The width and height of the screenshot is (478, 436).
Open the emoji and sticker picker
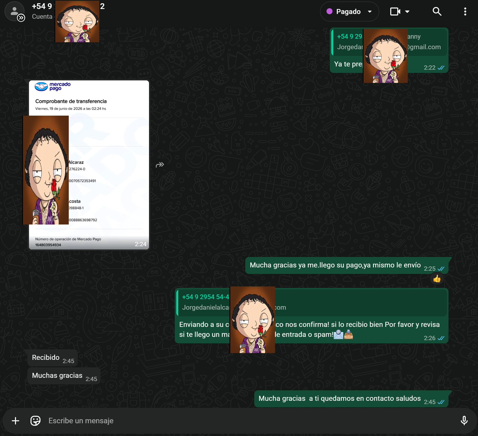pyautogui.click(x=35, y=421)
